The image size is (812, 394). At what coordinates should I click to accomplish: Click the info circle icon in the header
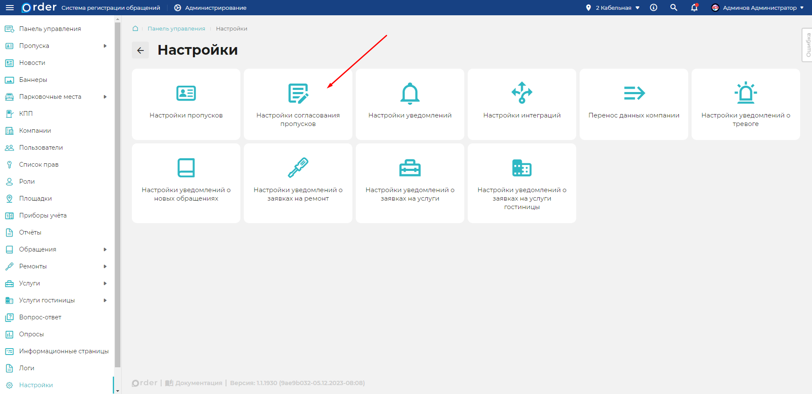[653, 8]
